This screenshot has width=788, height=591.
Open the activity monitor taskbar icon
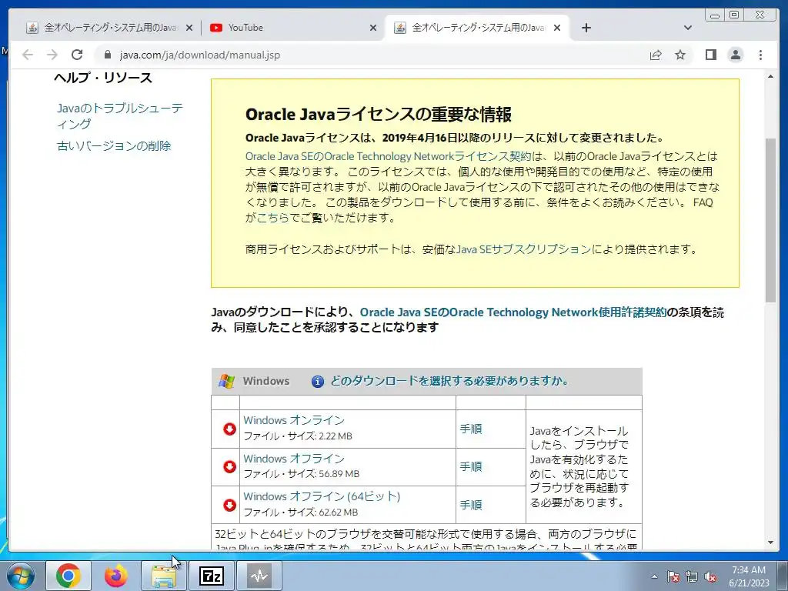[x=259, y=576]
